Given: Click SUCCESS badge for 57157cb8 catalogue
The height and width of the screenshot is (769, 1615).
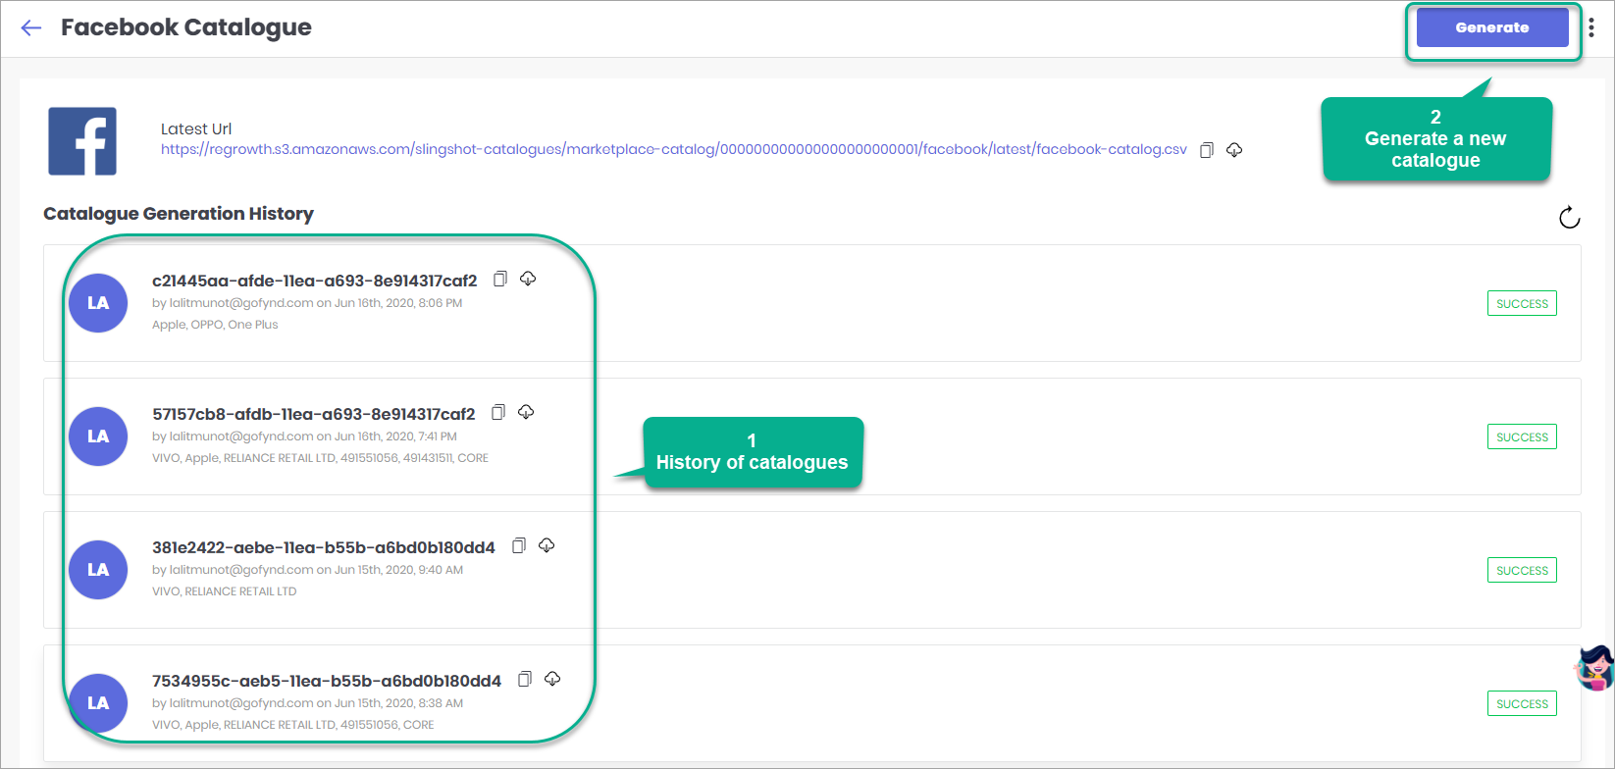Looking at the screenshot, I should coord(1522,437).
